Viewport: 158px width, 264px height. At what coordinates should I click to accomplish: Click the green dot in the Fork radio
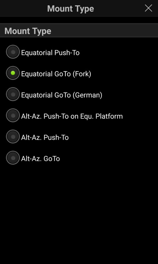[x=13, y=73]
